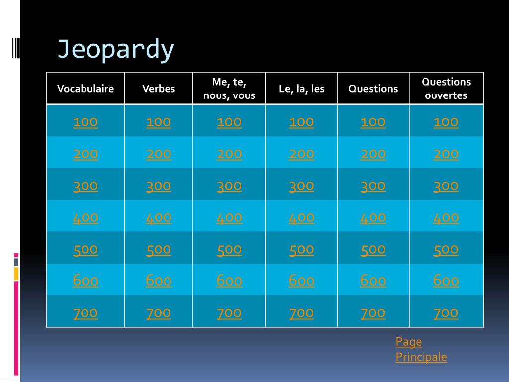This screenshot has height=382, width=509.
Task: Select the 400 link in Verbes column
Action: [159, 218]
